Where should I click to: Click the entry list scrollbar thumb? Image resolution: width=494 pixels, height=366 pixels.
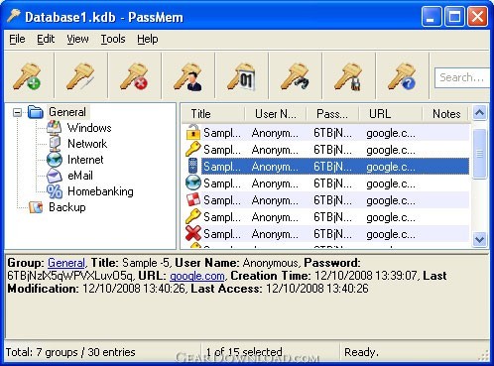479,154
